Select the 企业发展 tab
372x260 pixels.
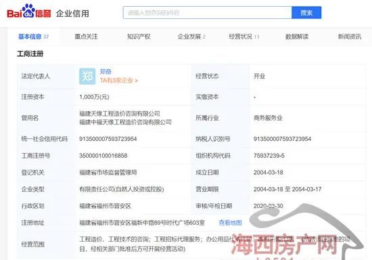[x=191, y=37]
